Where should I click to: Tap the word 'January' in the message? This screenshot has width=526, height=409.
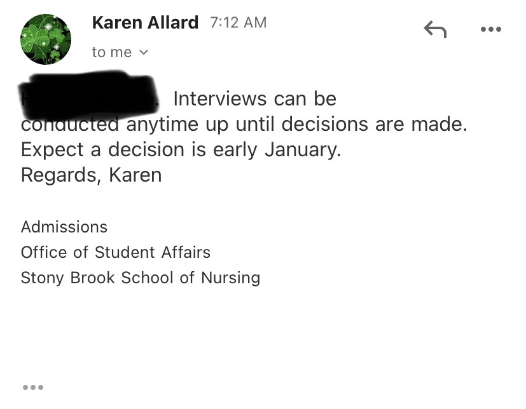(x=303, y=149)
